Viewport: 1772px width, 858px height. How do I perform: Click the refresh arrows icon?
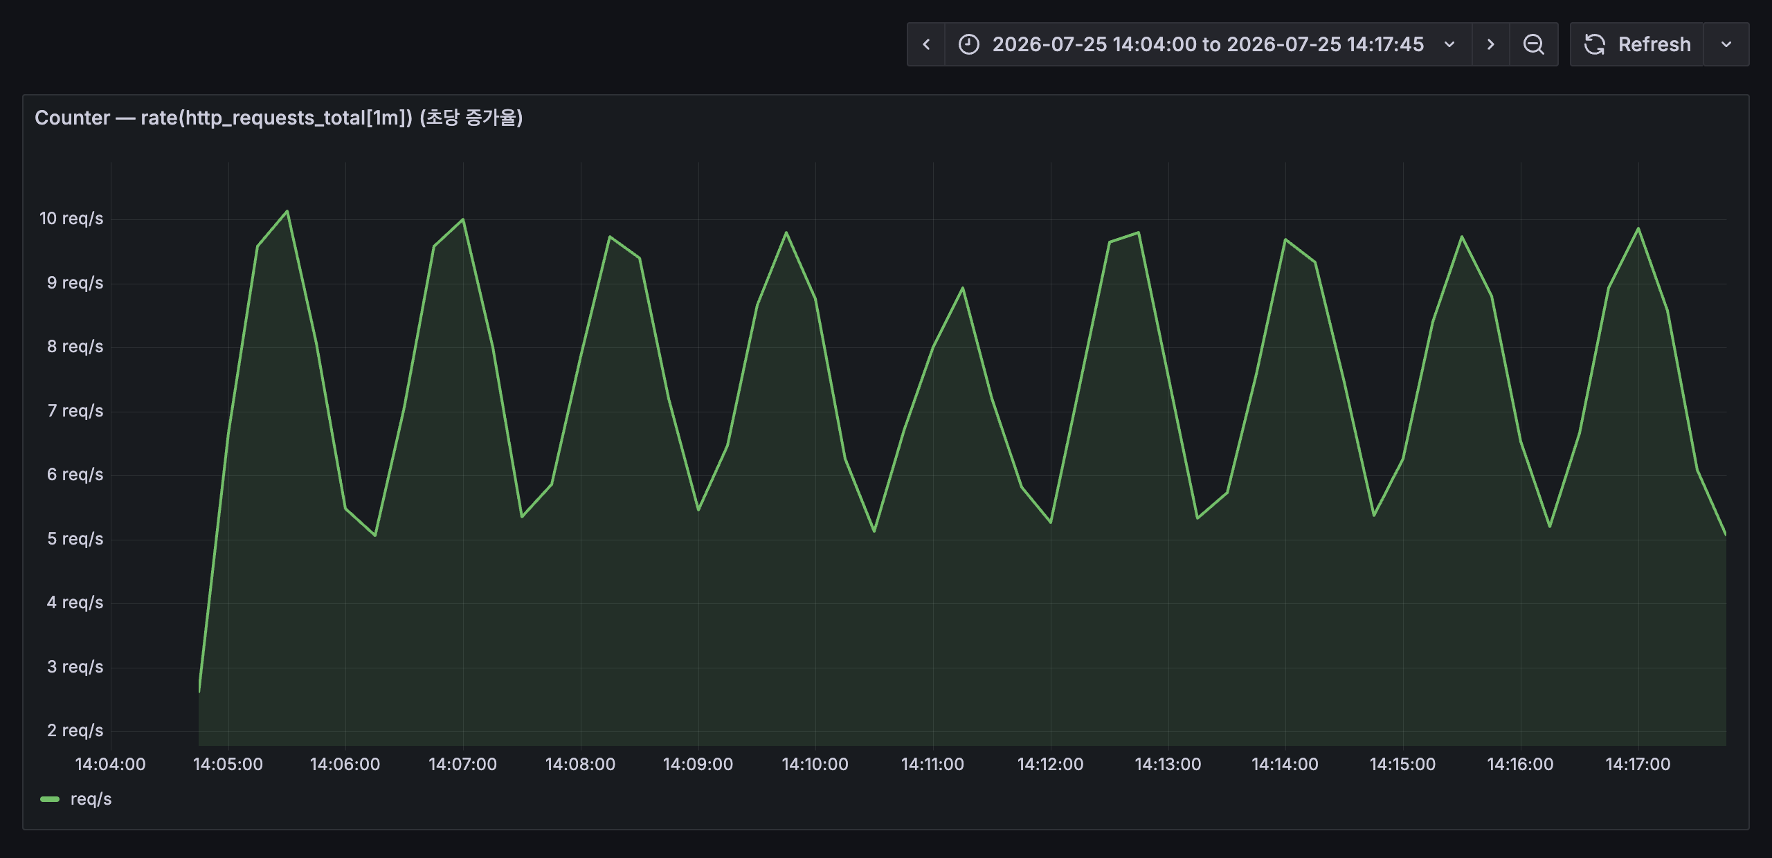coord(1595,44)
